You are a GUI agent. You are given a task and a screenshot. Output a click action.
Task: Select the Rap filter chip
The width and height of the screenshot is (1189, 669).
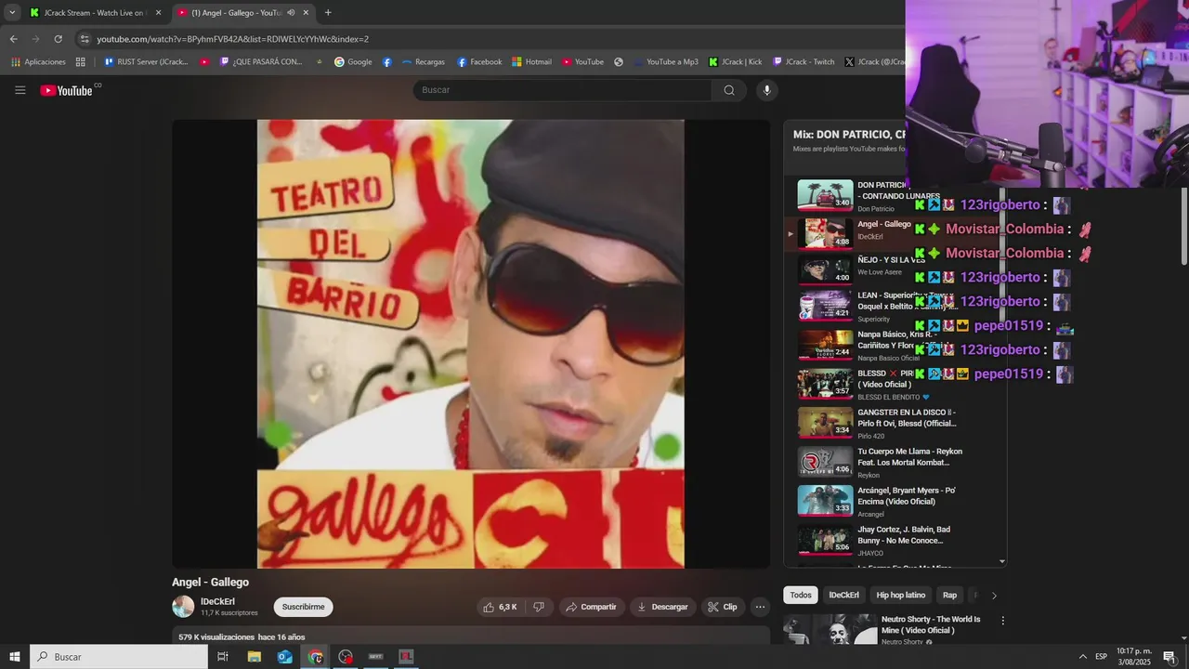[949, 596]
